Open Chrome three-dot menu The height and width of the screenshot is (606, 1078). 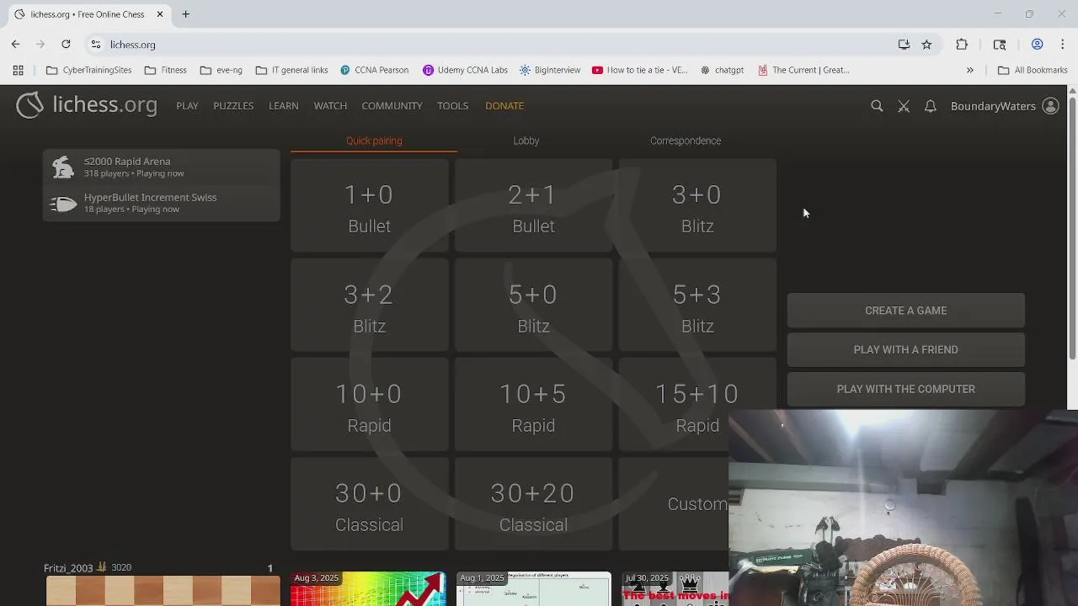1062,45
